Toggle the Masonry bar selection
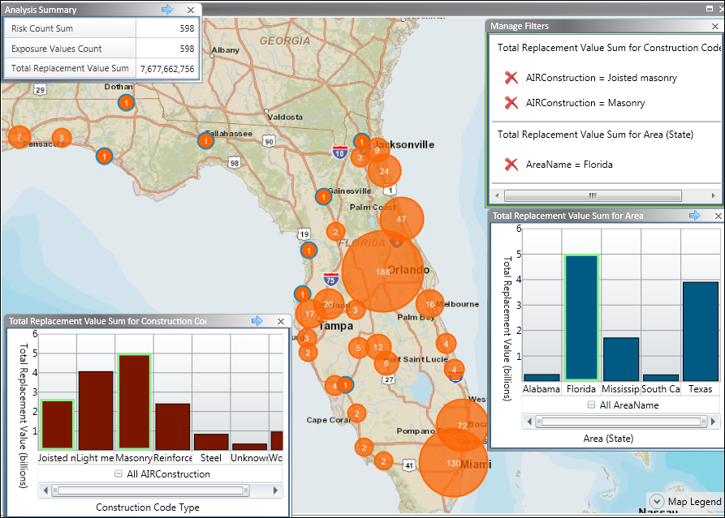 (x=134, y=401)
